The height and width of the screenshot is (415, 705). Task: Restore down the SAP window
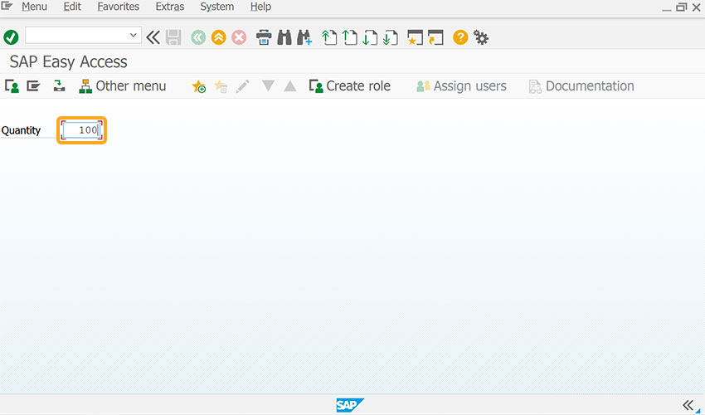point(682,7)
